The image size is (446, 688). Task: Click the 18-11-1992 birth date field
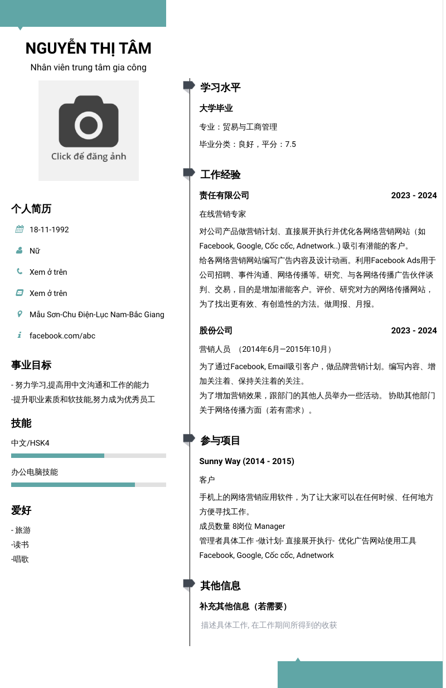49,230
